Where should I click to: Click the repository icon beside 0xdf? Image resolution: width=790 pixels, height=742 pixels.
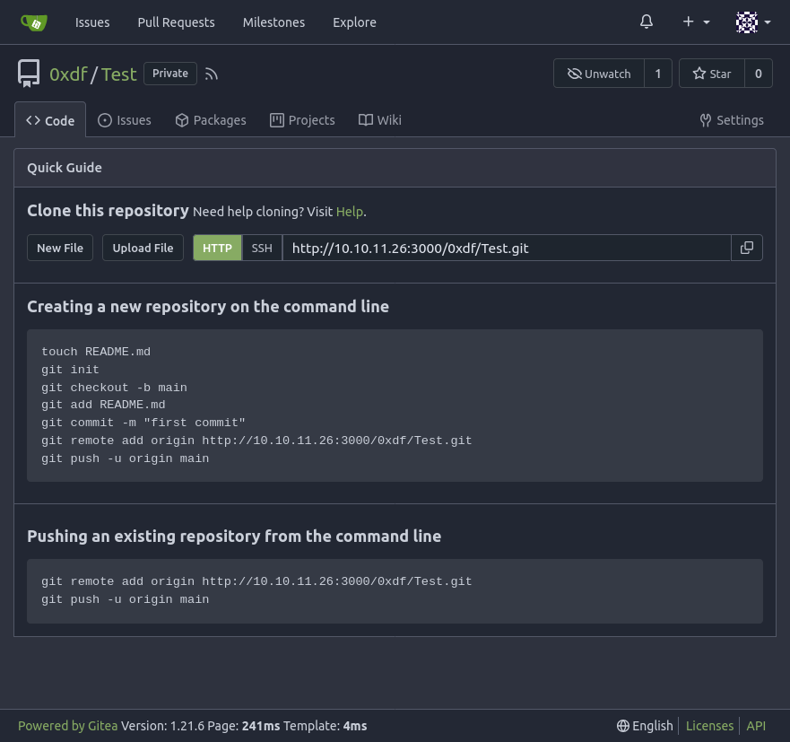29,74
